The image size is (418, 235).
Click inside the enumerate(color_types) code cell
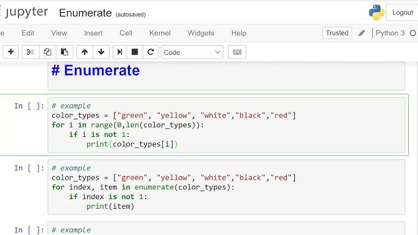tap(226, 187)
